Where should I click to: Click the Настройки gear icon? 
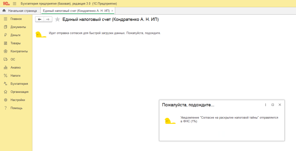pos(5,100)
